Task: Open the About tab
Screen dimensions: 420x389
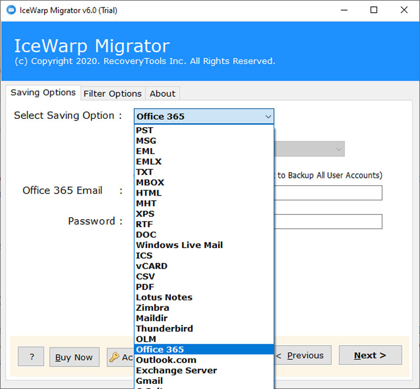Action: (162, 94)
